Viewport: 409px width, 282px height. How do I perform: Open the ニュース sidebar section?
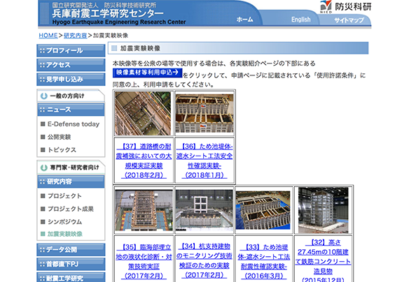[x=71, y=110]
